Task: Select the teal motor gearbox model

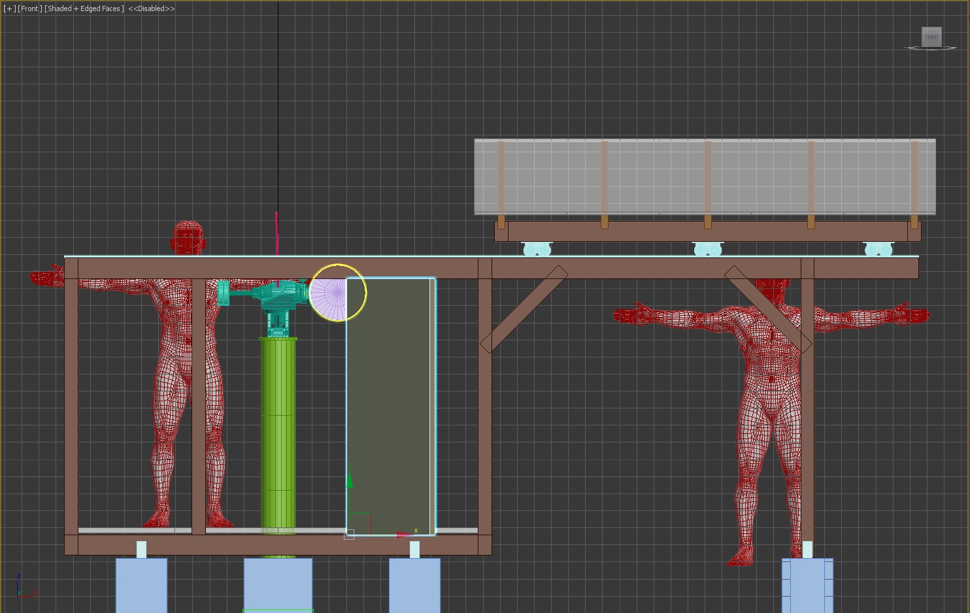Action: [278, 297]
